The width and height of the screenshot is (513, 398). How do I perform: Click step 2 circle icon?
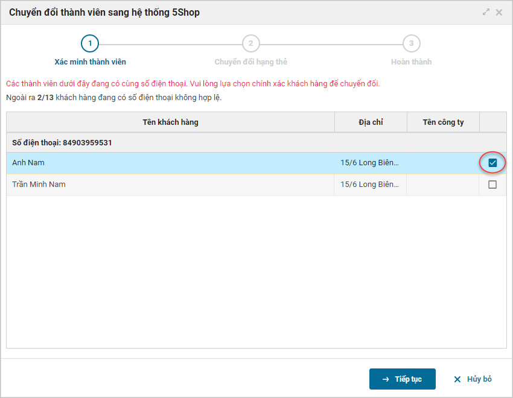click(250, 43)
